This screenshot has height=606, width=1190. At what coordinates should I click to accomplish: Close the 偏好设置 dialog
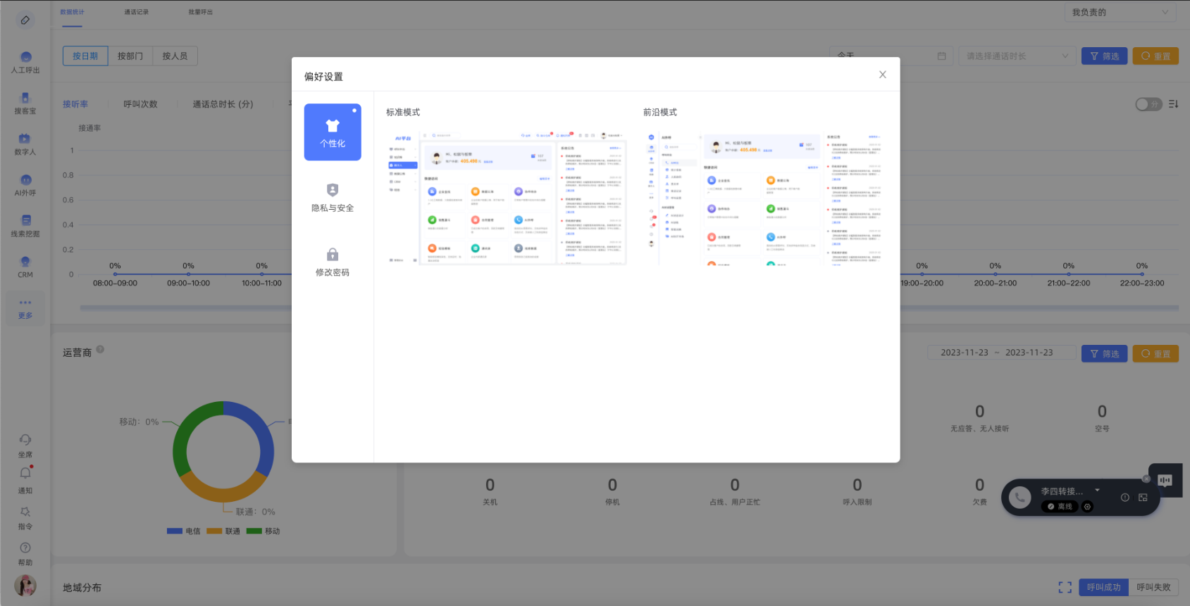coord(882,75)
